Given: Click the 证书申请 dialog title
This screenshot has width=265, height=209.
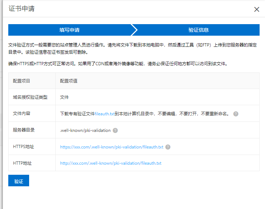Looking at the screenshot, I should tap(22, 9).
